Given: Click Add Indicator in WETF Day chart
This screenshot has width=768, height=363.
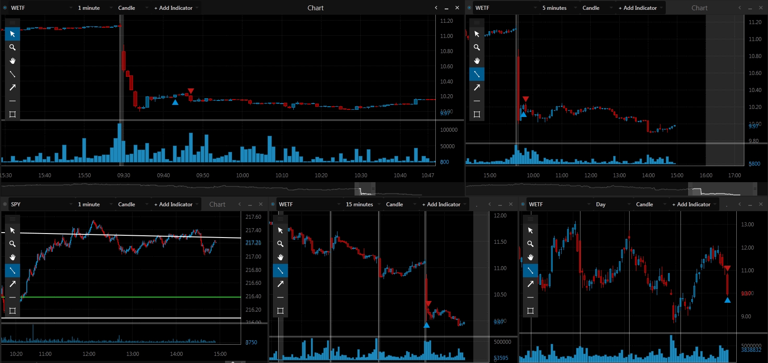Looking at the screenshot, I should 694,204.
